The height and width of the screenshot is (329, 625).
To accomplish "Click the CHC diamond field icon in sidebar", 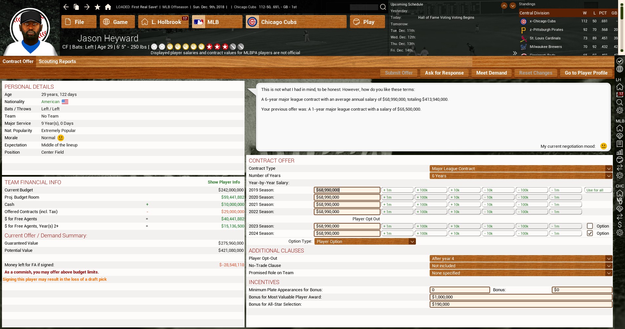I will (x=620, y=209).
